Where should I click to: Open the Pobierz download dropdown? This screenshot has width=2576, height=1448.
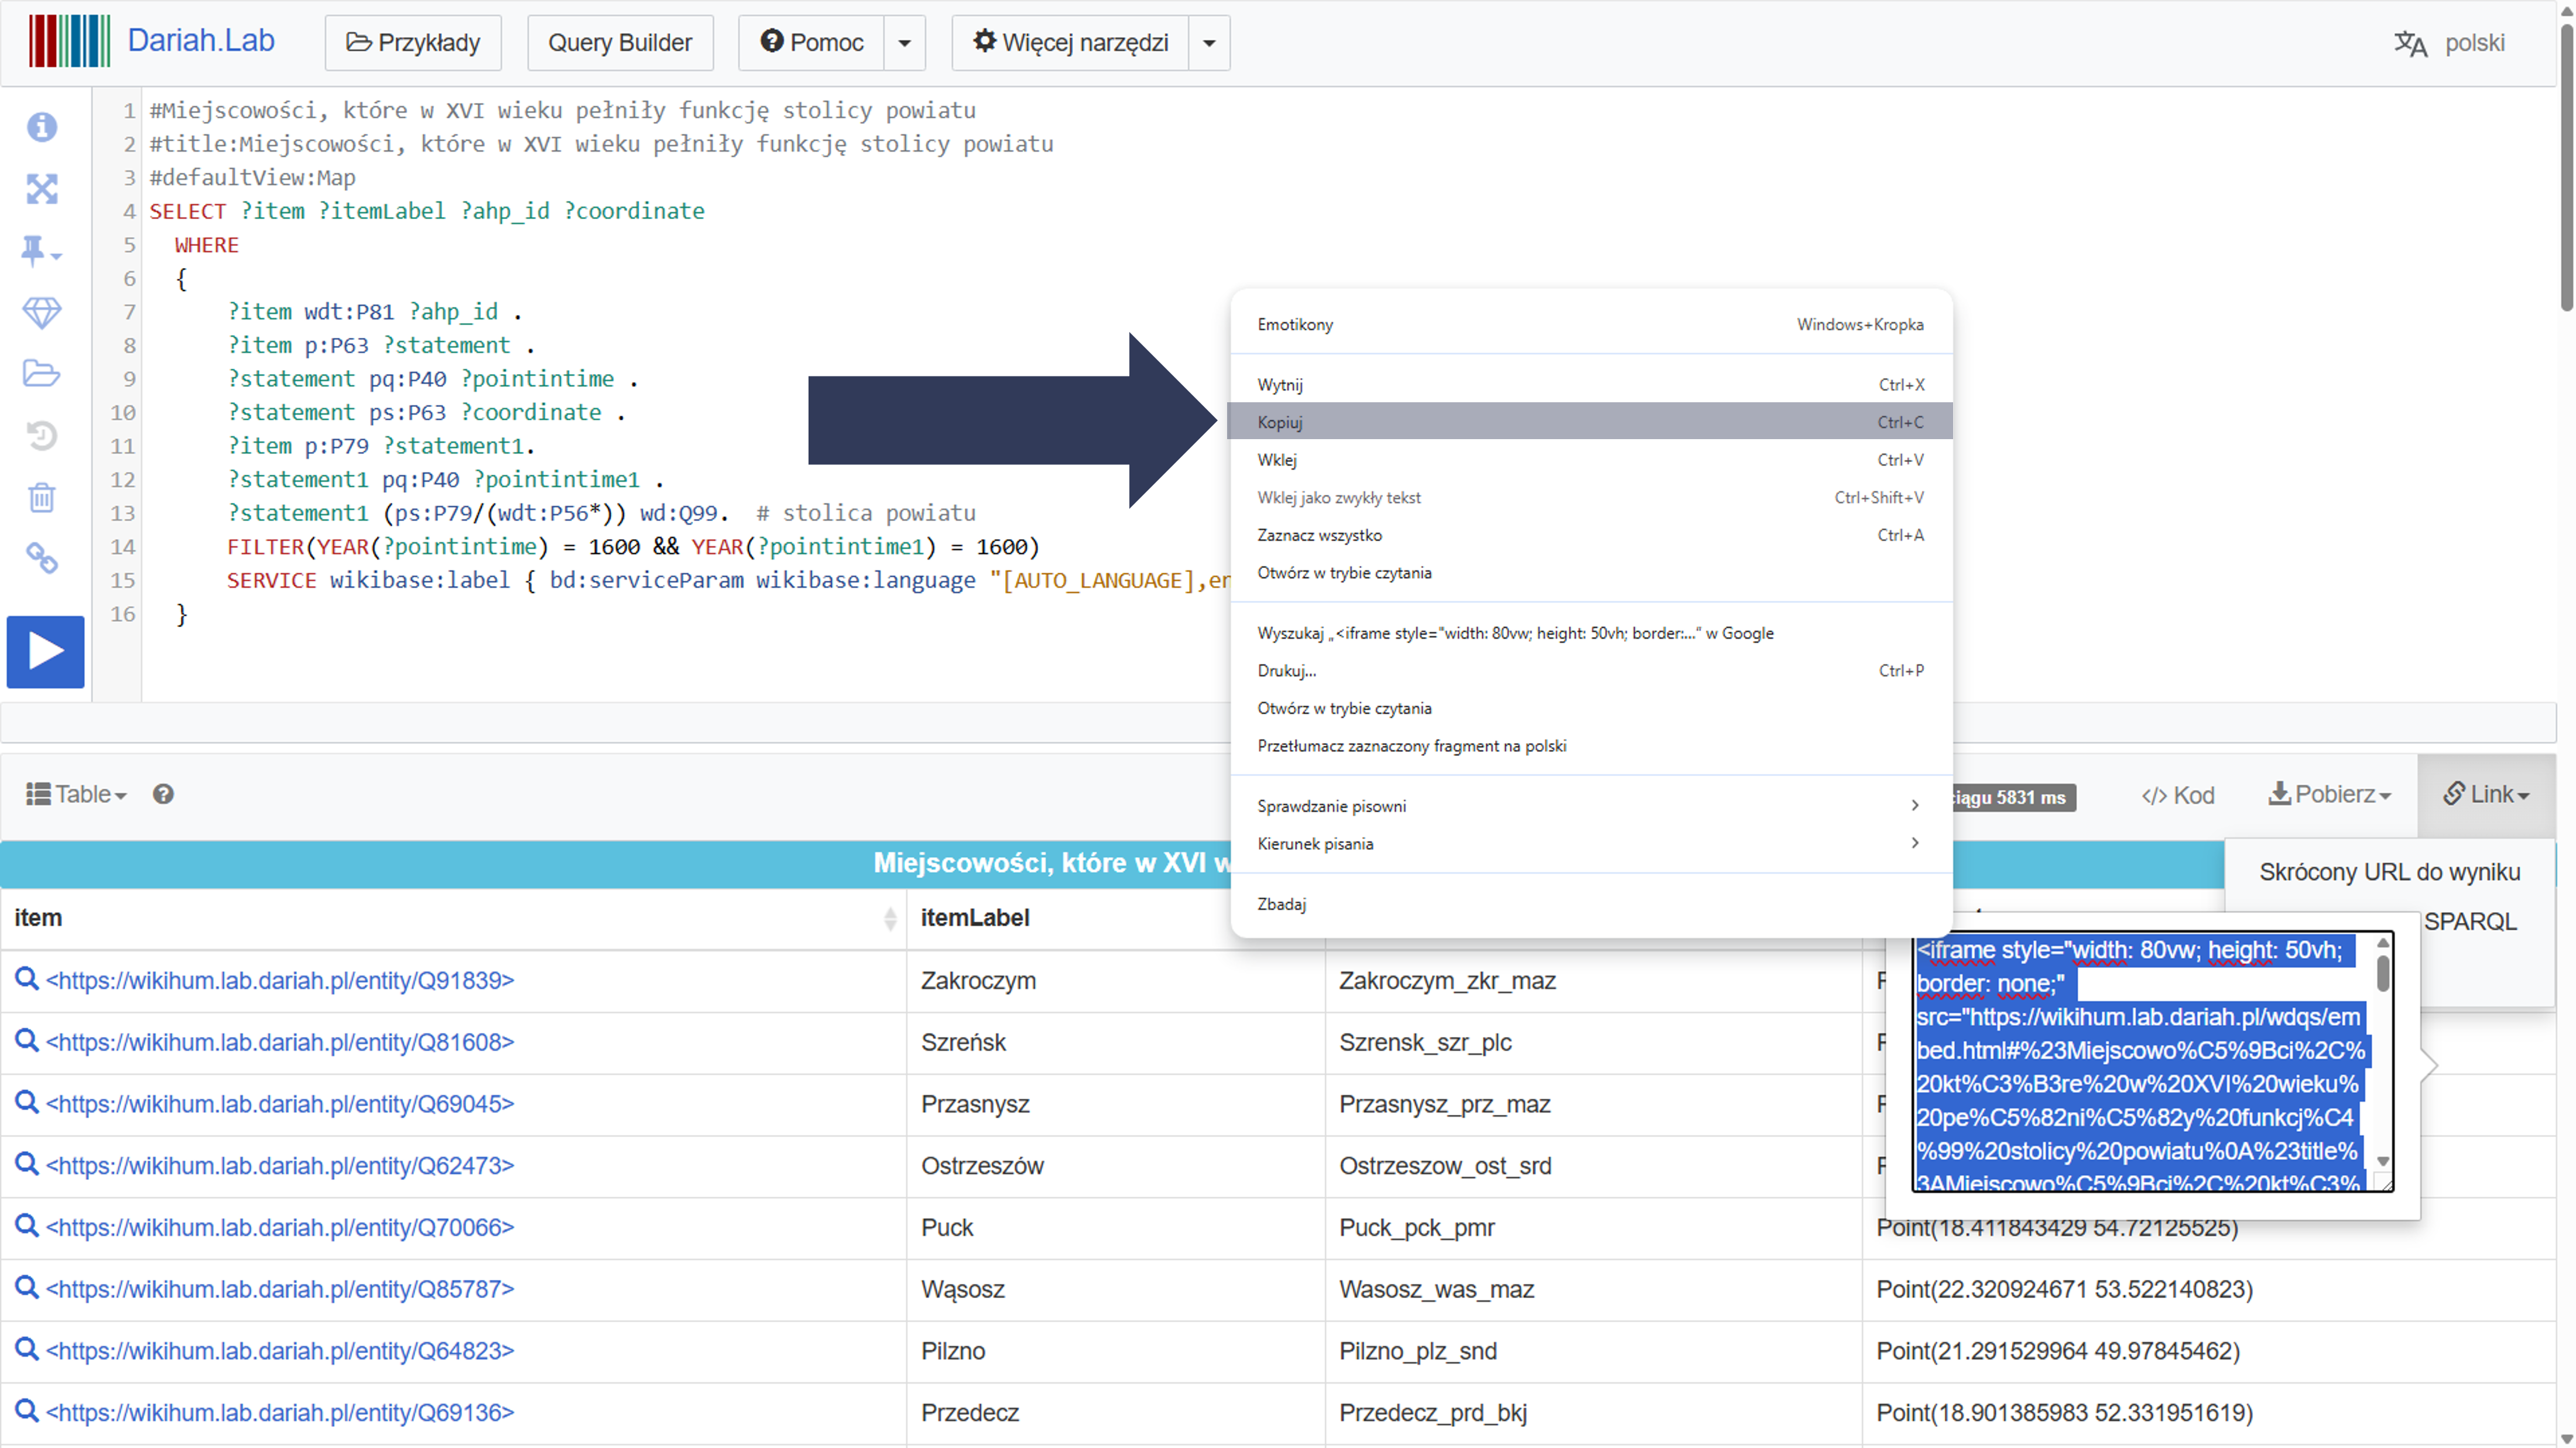(2329, 794)
